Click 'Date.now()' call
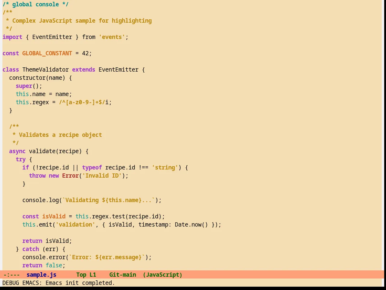Viewport: 386px width, 290px height. point(191,224)
